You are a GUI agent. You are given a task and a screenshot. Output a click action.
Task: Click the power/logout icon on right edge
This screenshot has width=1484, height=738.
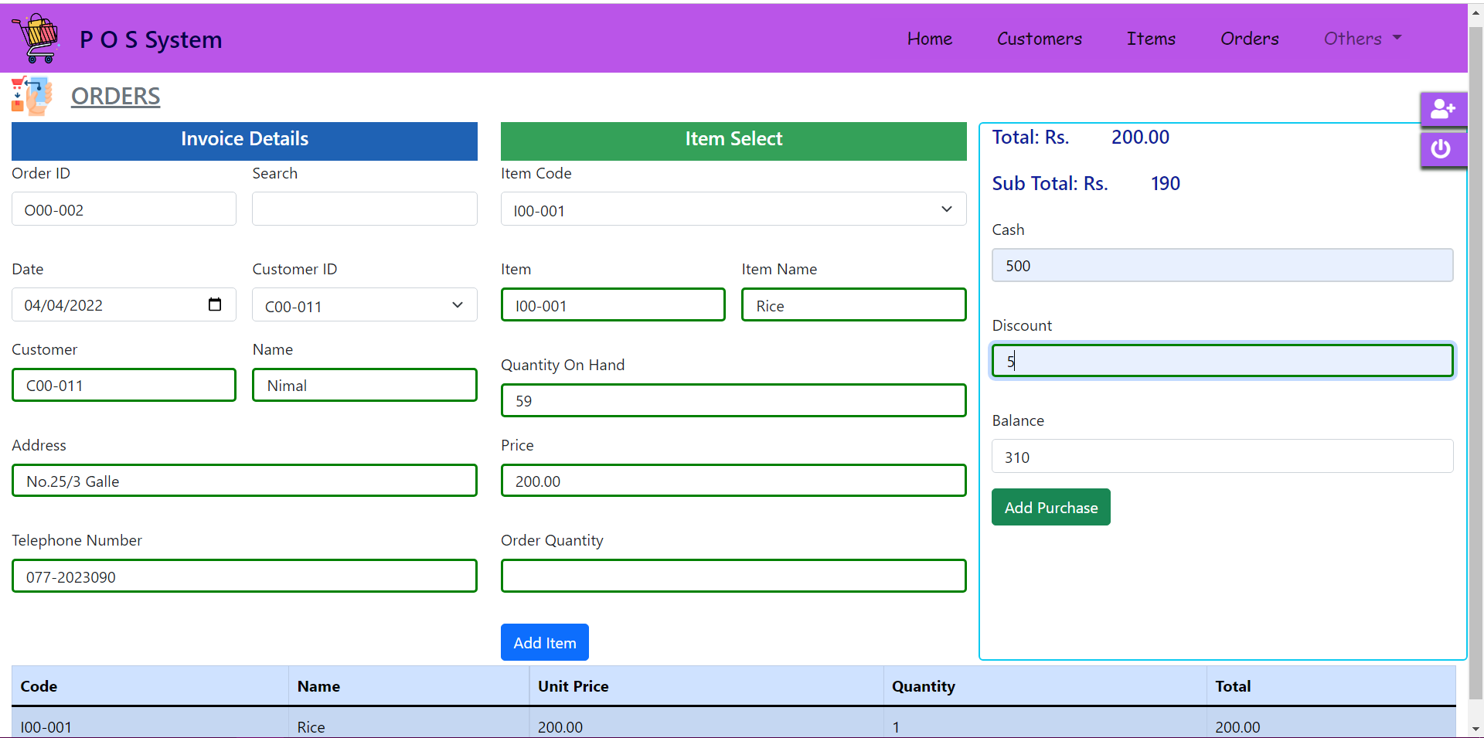tap(1442, 148)
